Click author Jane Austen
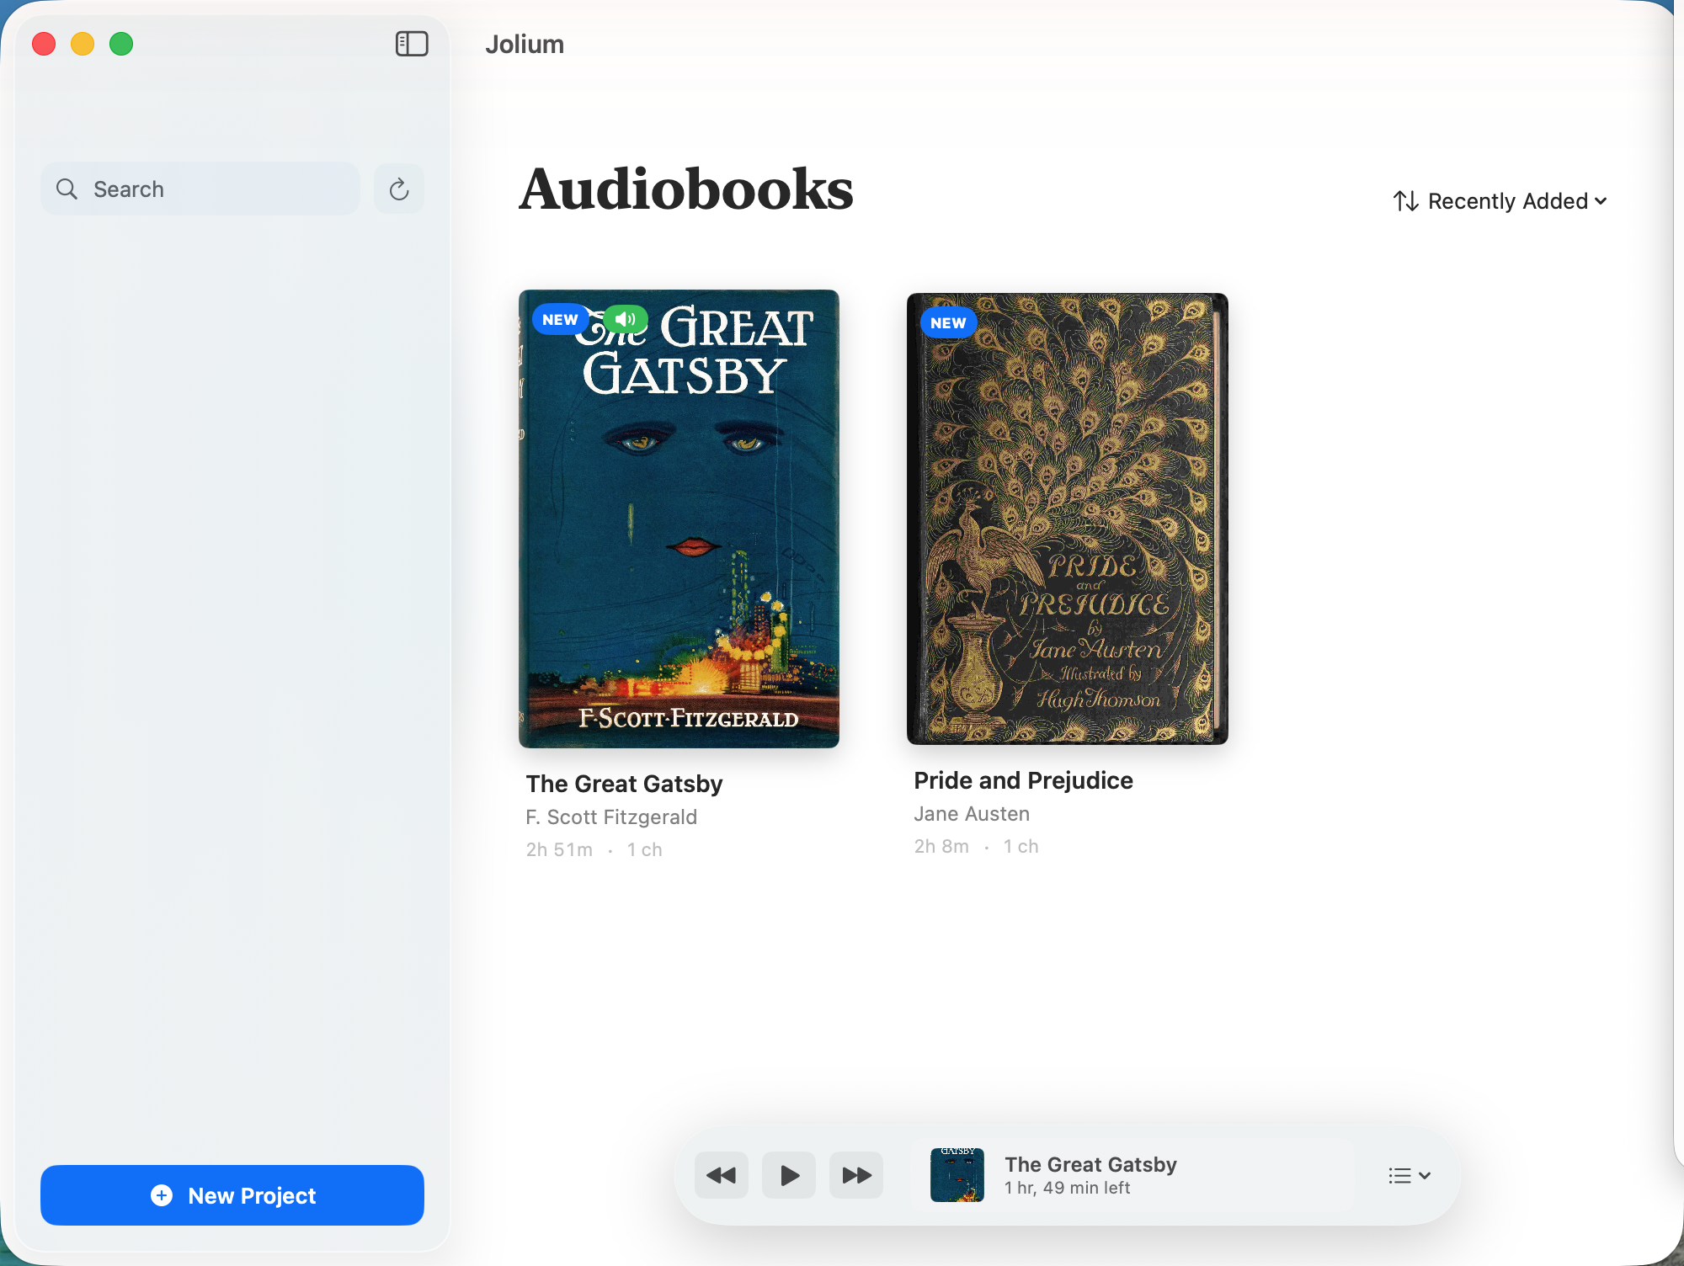This screenshot has width=1684, height=1266. click(x=972, y=814)
